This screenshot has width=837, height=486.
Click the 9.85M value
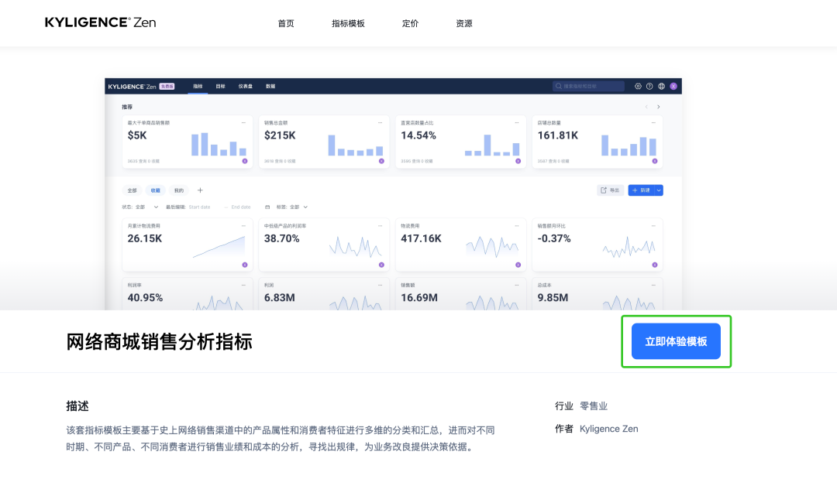coord(553,298)
